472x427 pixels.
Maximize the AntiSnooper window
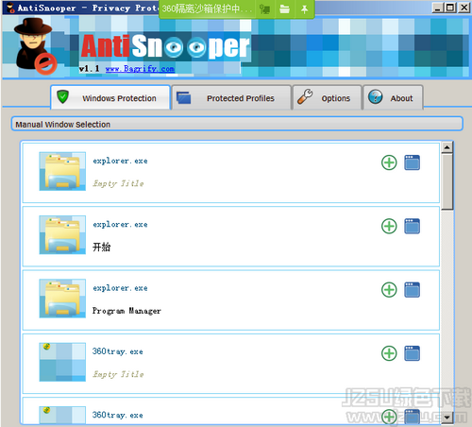[x=450, y=8]
